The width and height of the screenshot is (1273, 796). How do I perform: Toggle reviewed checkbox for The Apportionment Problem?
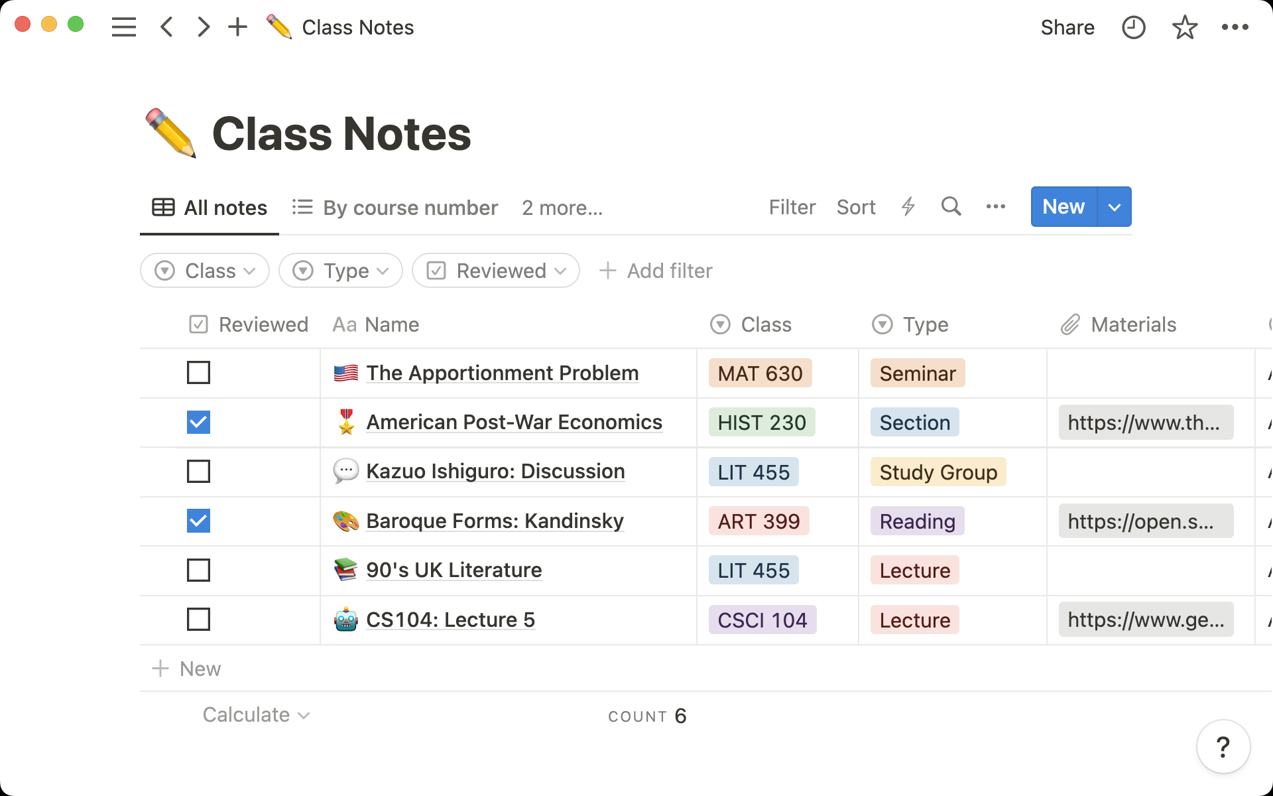[x=198, y=372]
